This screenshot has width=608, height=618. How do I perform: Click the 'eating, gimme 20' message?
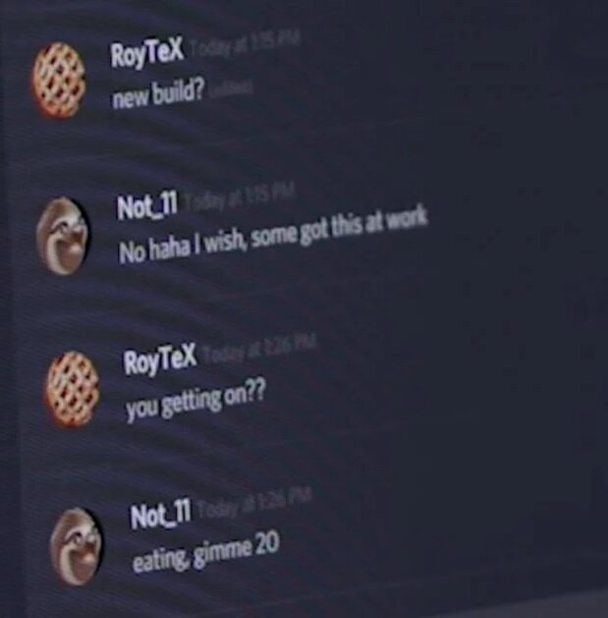(x=205, y=552)
